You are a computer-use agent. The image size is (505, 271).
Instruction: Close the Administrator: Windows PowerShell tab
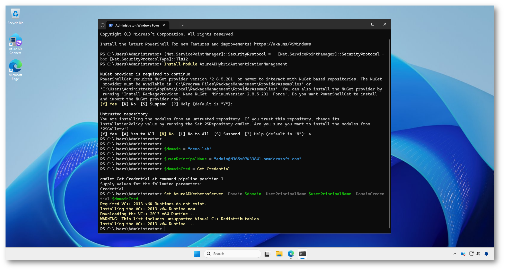click(164, 25)
